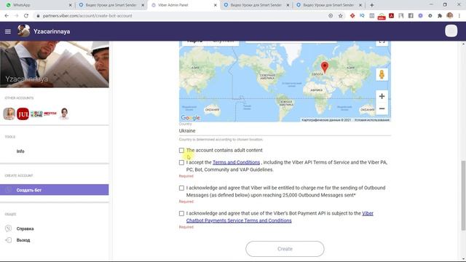Select Создать бот in sidebar
Image resolution: width=466 pixels, height=262 pixels.
click(x=55, y=190)
